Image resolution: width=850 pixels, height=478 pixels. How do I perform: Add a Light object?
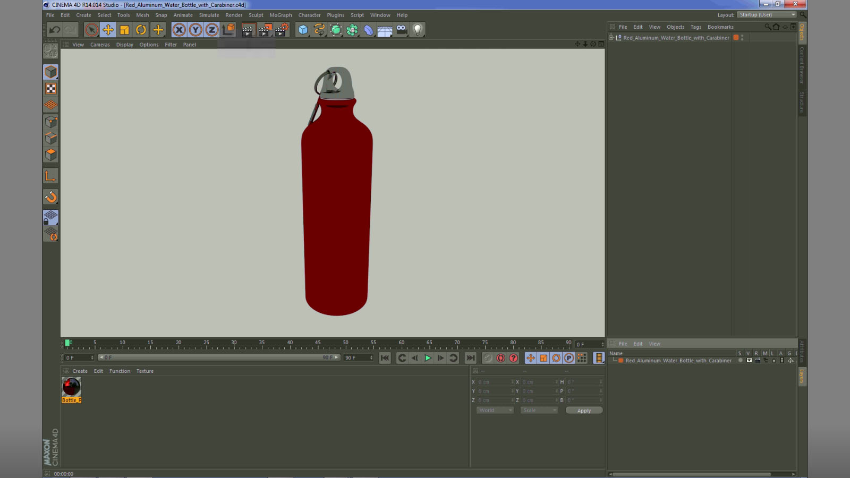click(418, 30)
